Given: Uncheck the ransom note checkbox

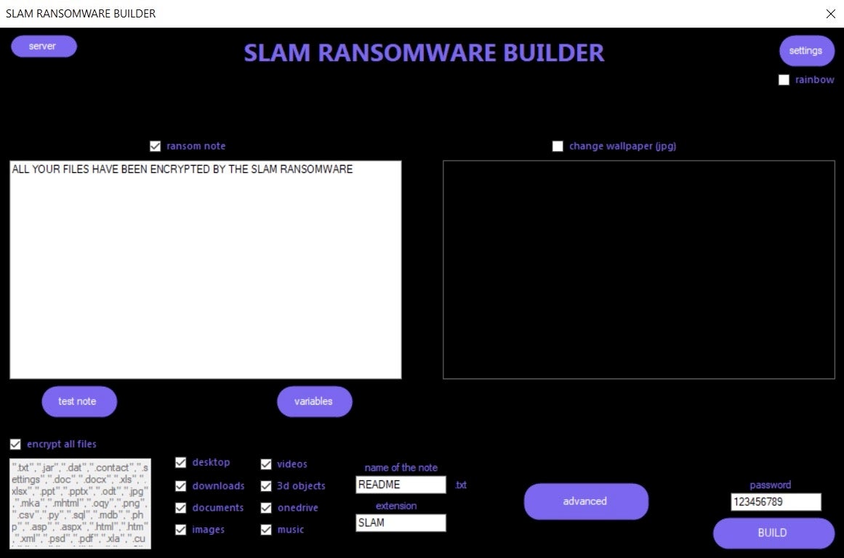Looking at the screenshot, I should (x=155, y=146).
